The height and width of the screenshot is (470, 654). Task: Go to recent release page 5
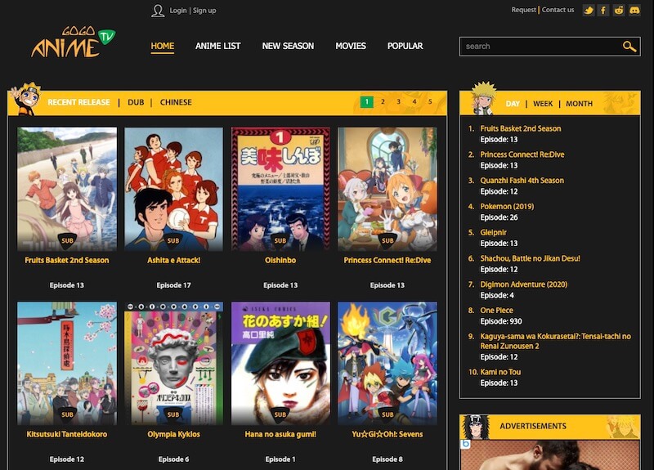point(430,101)
